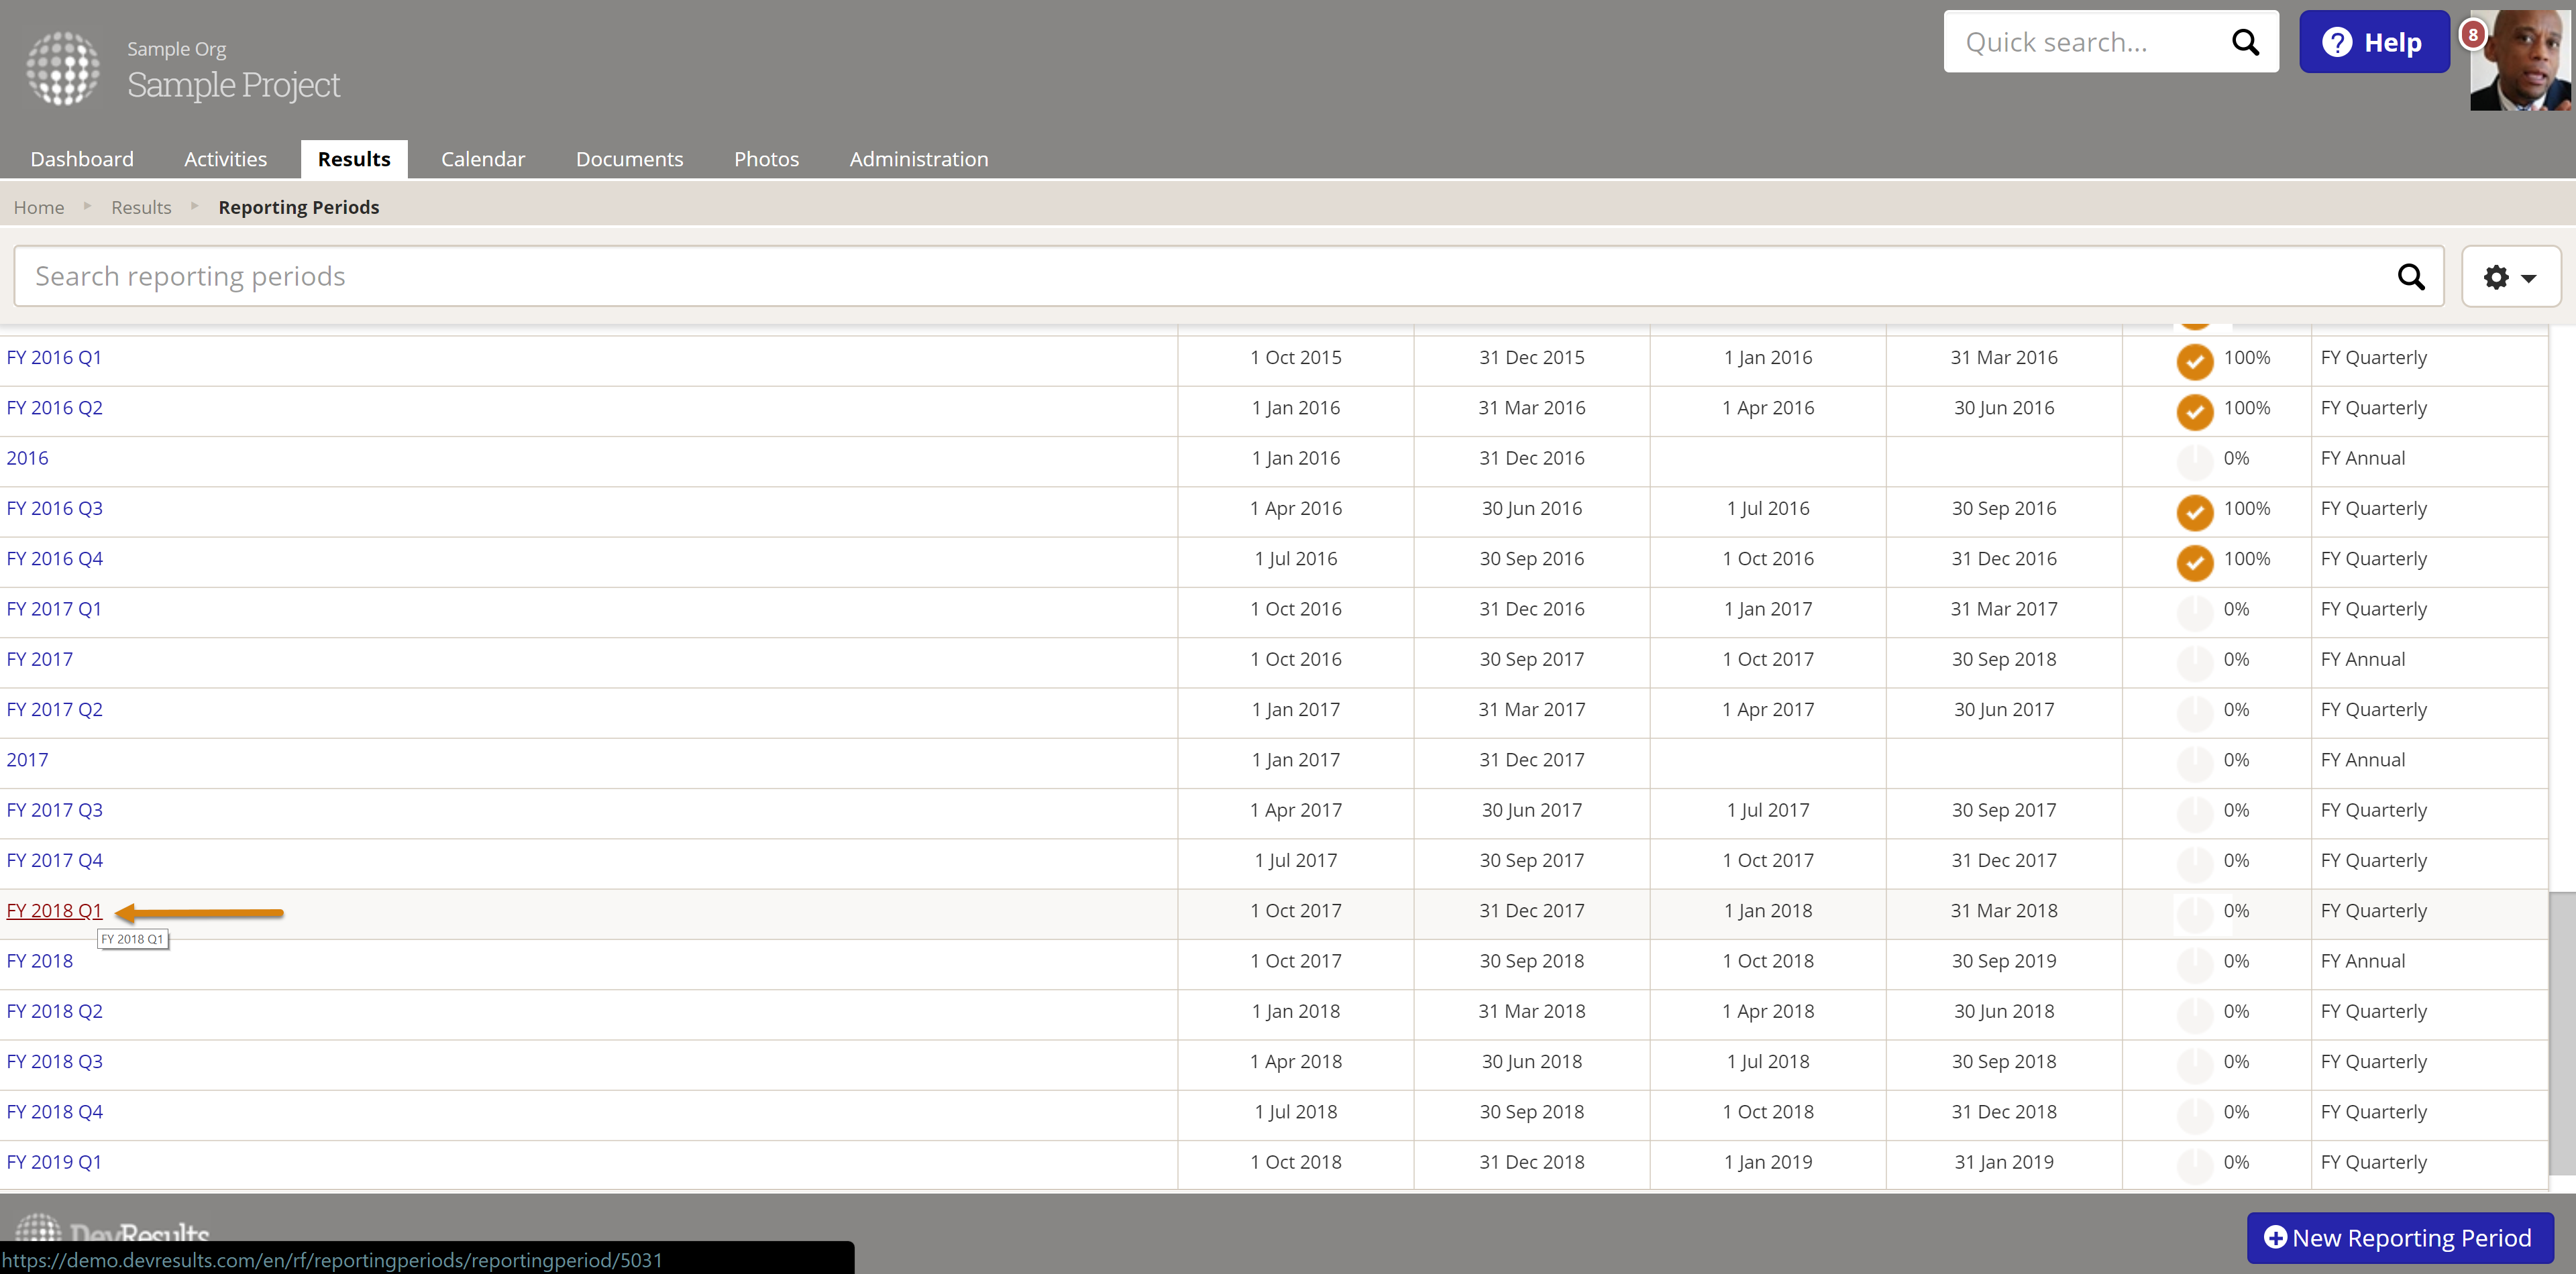Open the FY 2017 Q3 reporting period link
The height and width of the screenshot is (1274, 2576).
[54, 809]
